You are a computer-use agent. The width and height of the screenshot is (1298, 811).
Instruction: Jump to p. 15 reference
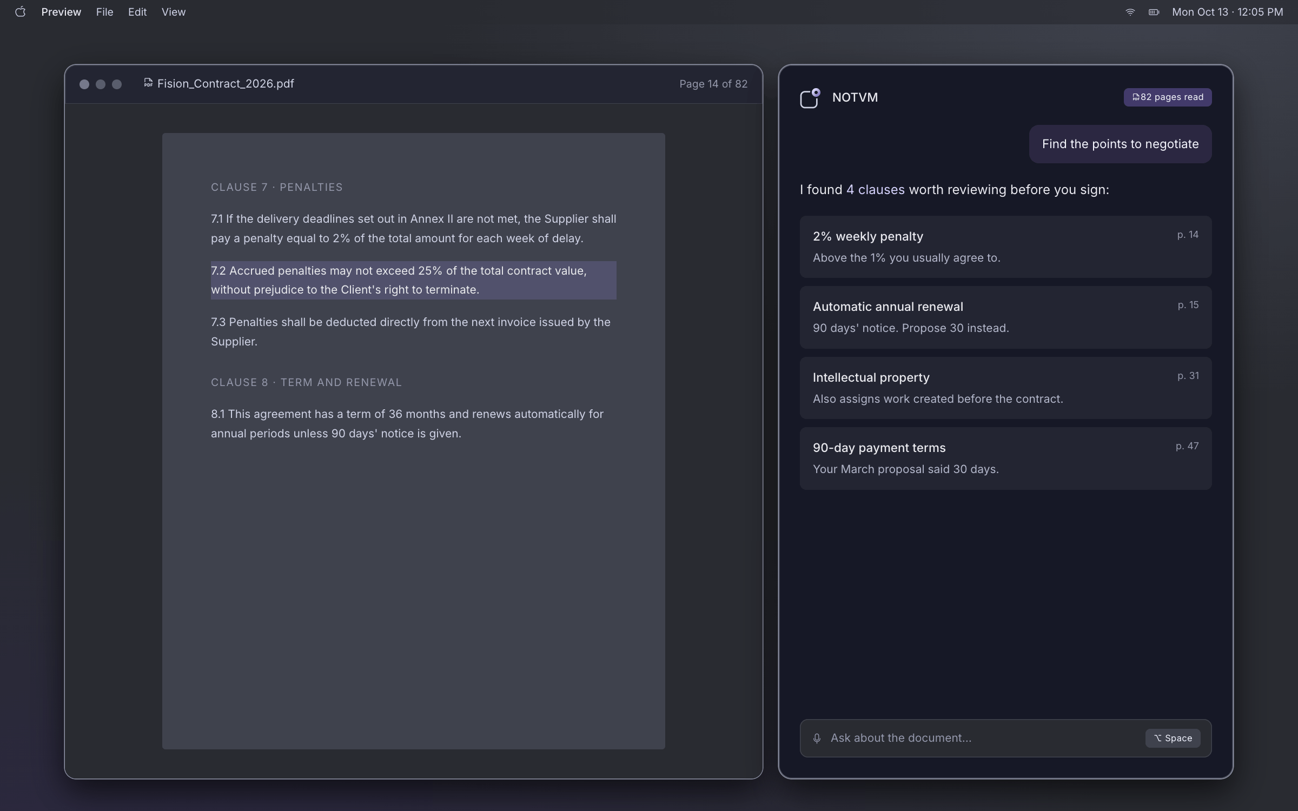1188,305
